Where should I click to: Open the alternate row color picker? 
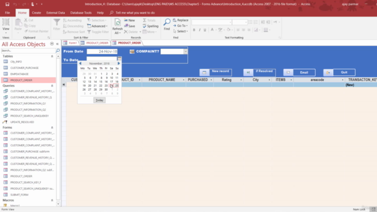coord(256,30)
